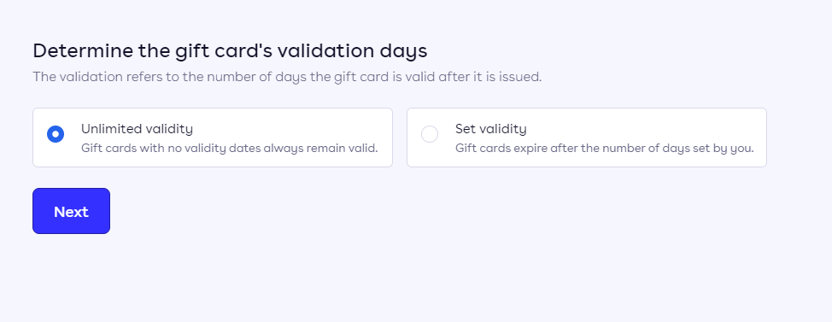The width and height of the screenshot is (832, 322).
Task: Click the word 'Set' in the right card
Action: pyautogui.click(x=465, y=129)
